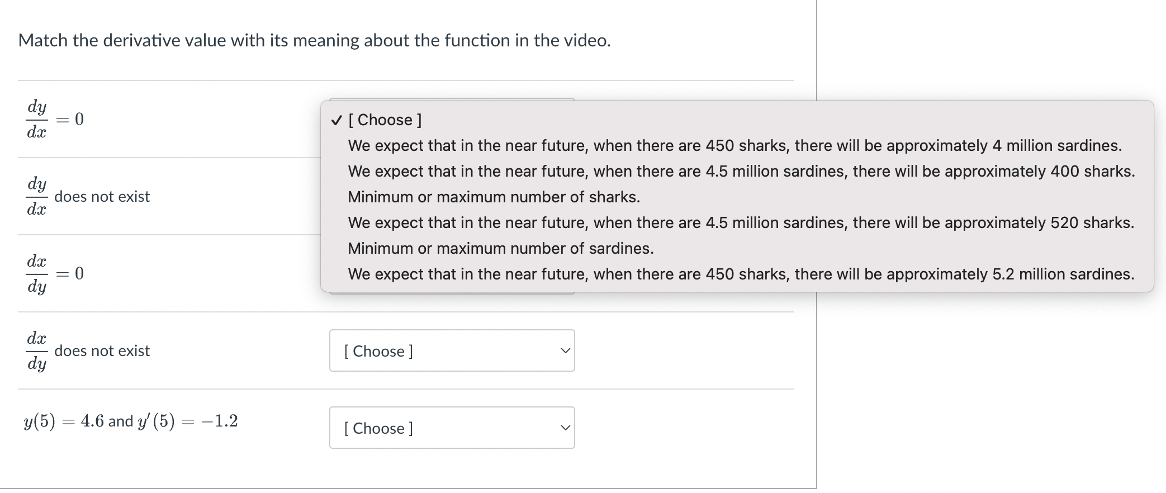The width and height of the screenshot is (1166, 493).
Task: Select the checked [ Choose ] placeholder option
Action: point(385,120)
